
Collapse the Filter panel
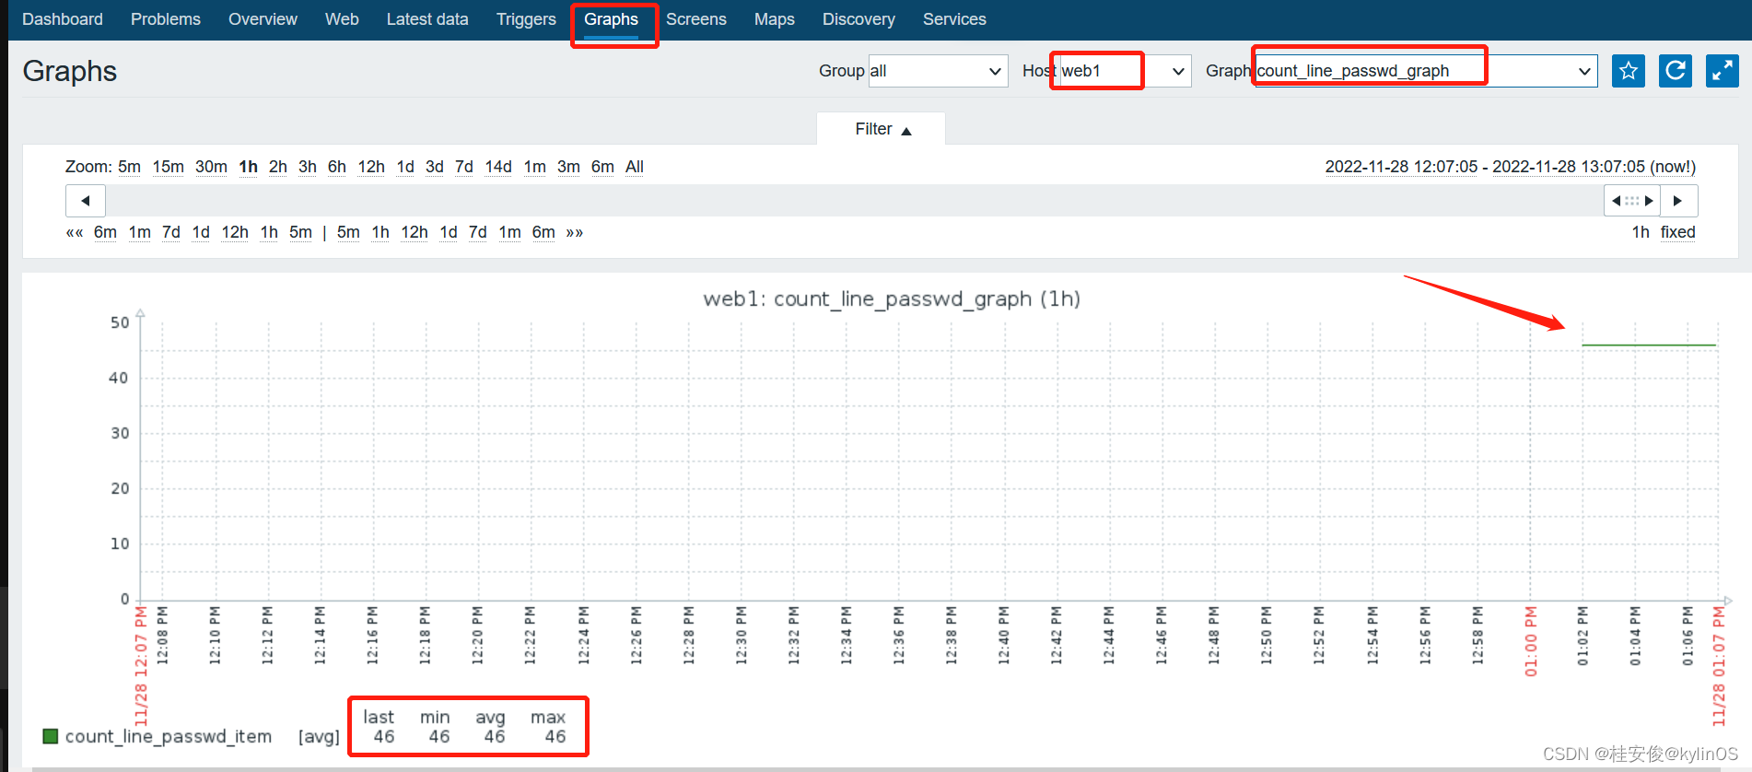[882, 129]
